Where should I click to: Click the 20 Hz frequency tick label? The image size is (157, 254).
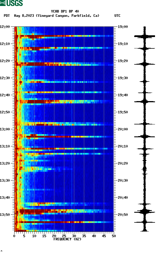coord(54,236)
